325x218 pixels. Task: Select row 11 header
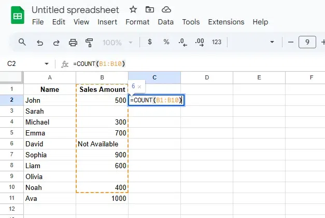[11, 198]
